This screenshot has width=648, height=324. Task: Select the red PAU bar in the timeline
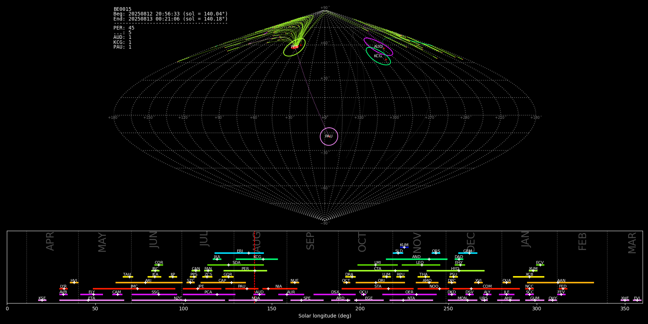(x=242, y=289)
